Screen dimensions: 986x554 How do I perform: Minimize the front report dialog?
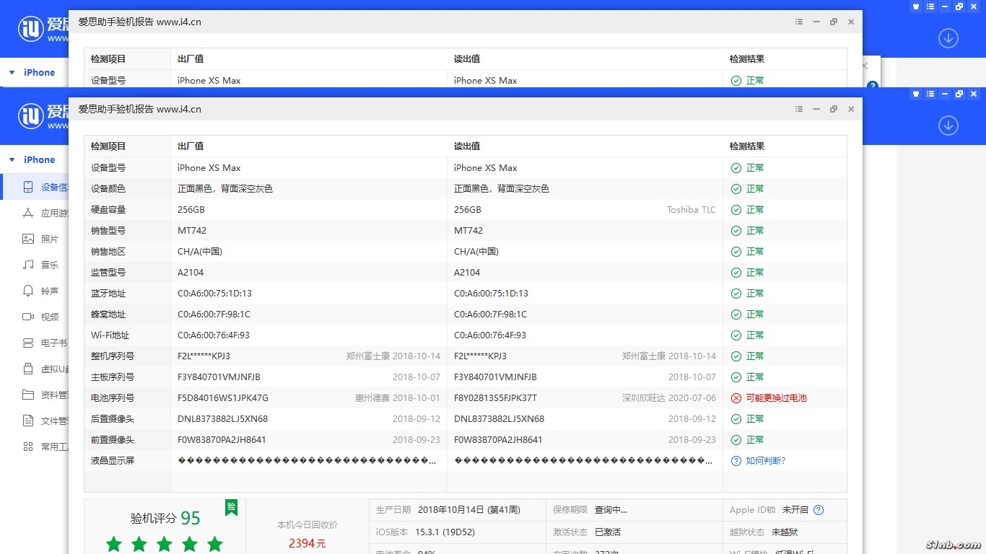[816, 109]
